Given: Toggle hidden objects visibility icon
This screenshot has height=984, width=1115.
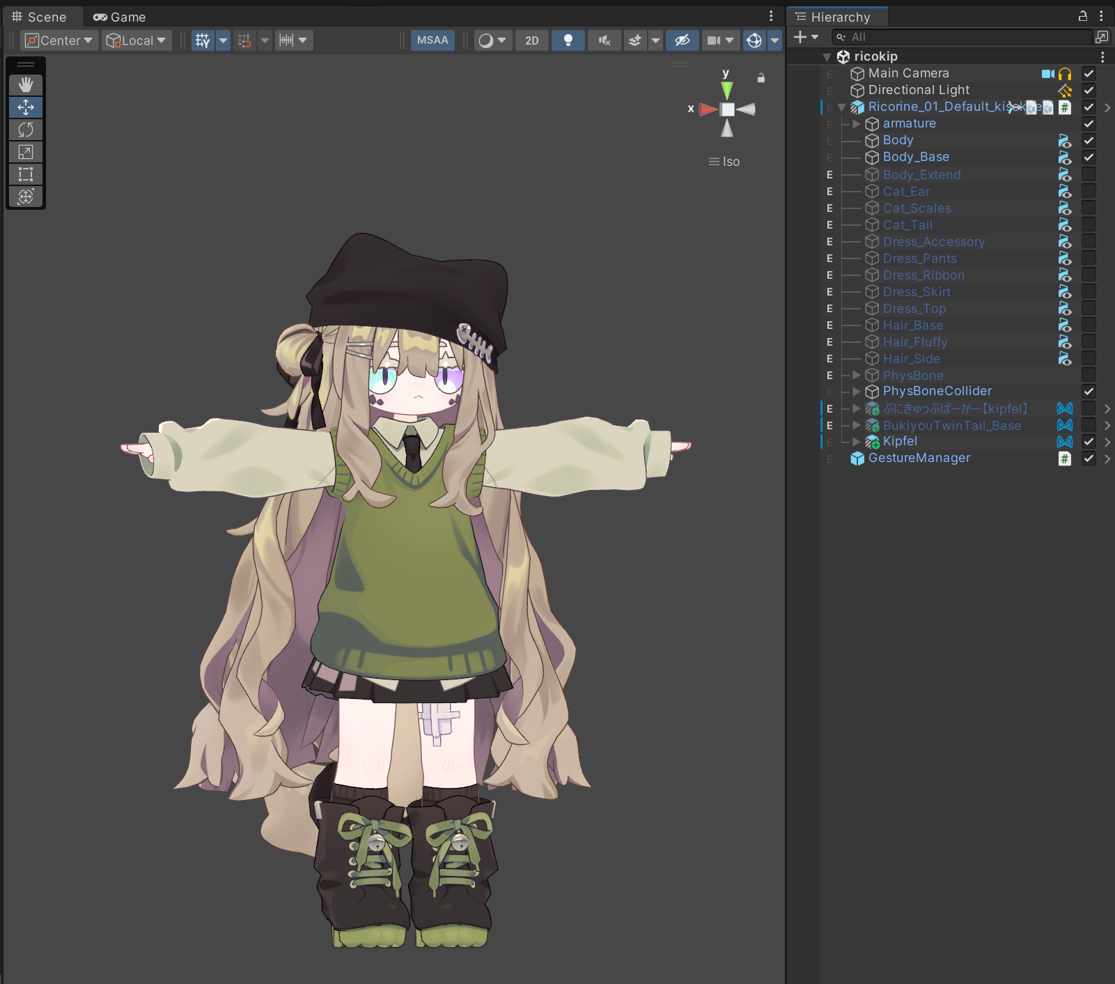Looking at the screenshot, I should 682,40.
